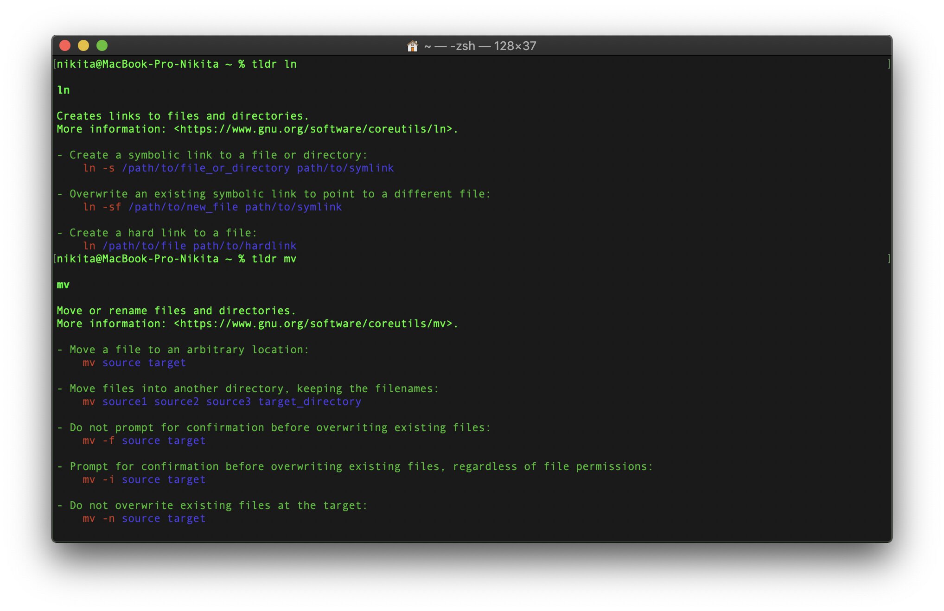The height and width of the screenshot is (611, 944).
Task: Click the 'tldr mv' command prompt line
Action: click(176, 259)
